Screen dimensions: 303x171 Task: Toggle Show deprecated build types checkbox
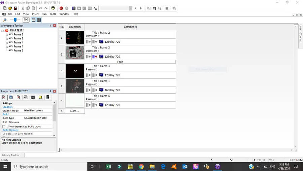coord(4,126)
